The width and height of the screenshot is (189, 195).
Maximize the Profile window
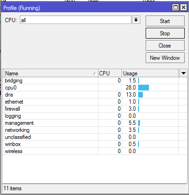[x=175, y=8]
